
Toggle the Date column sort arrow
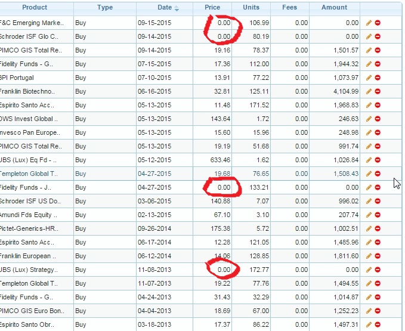[176, 8]
